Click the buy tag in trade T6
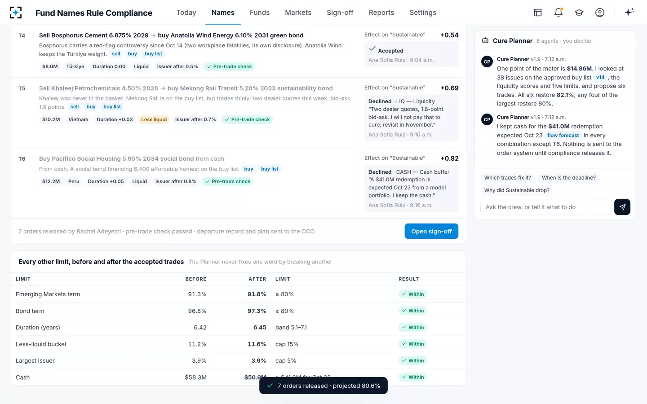This screenshot has width=647, height=404. pyautogui.click(x=248, y=169)
